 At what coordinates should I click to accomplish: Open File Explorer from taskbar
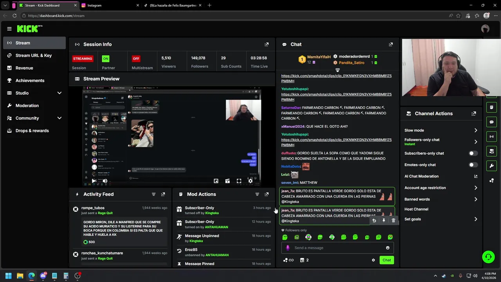click(20, 276)
